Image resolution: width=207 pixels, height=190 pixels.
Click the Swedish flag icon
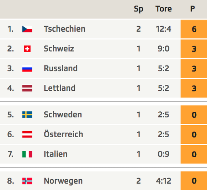tap(27, 115)
